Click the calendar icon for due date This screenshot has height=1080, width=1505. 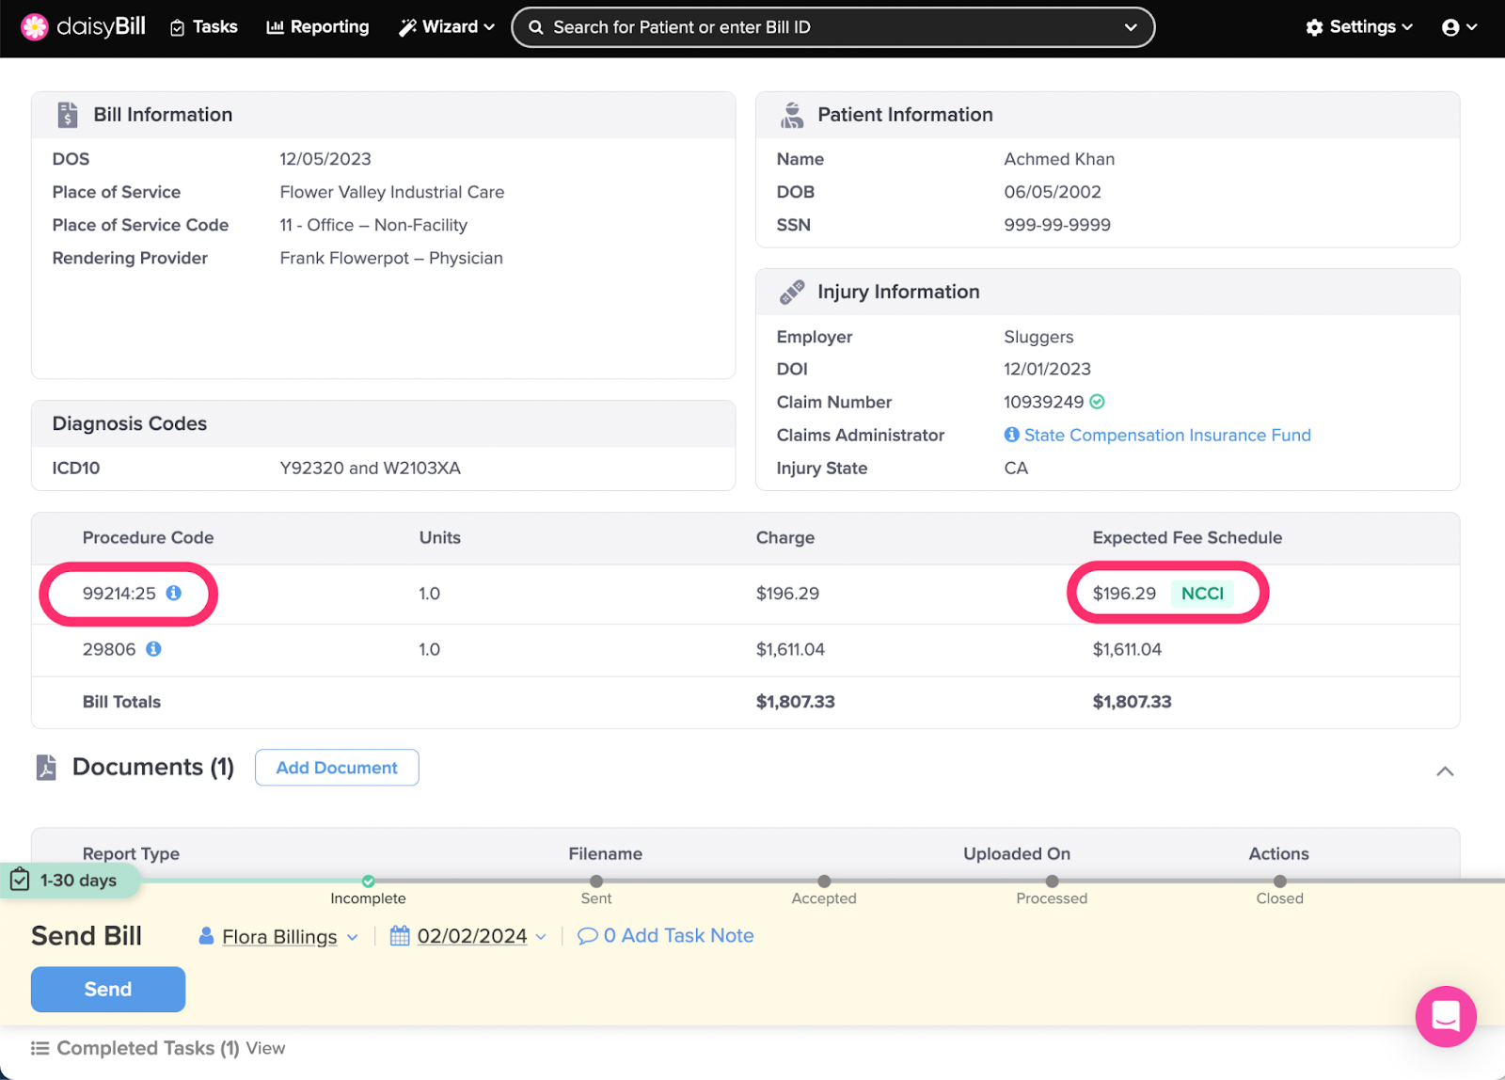coord(400,936)
